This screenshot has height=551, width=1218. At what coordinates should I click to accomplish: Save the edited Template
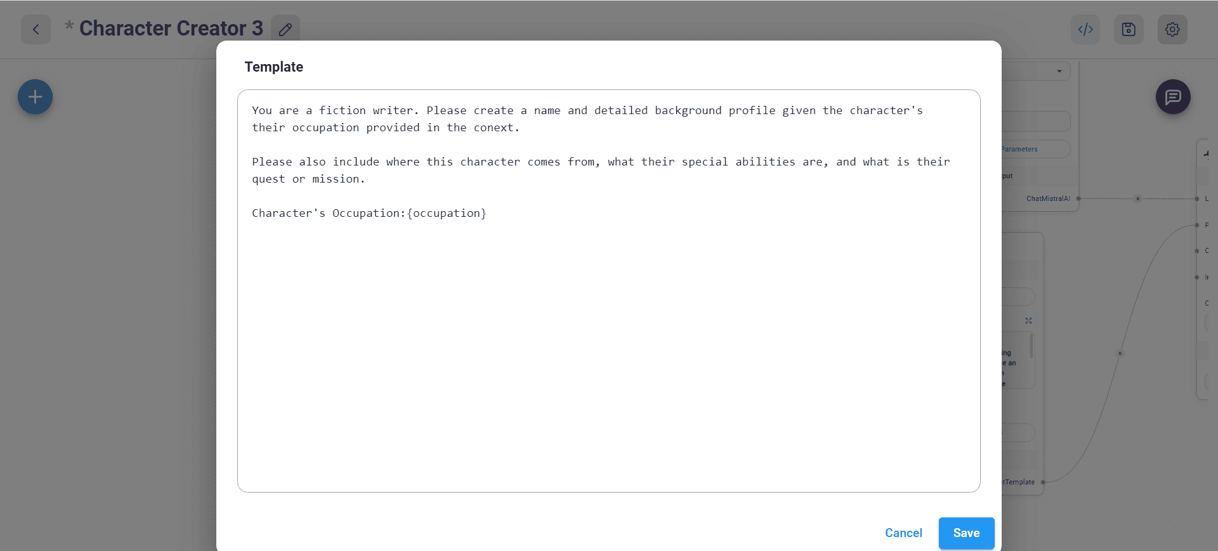(966, 533)
